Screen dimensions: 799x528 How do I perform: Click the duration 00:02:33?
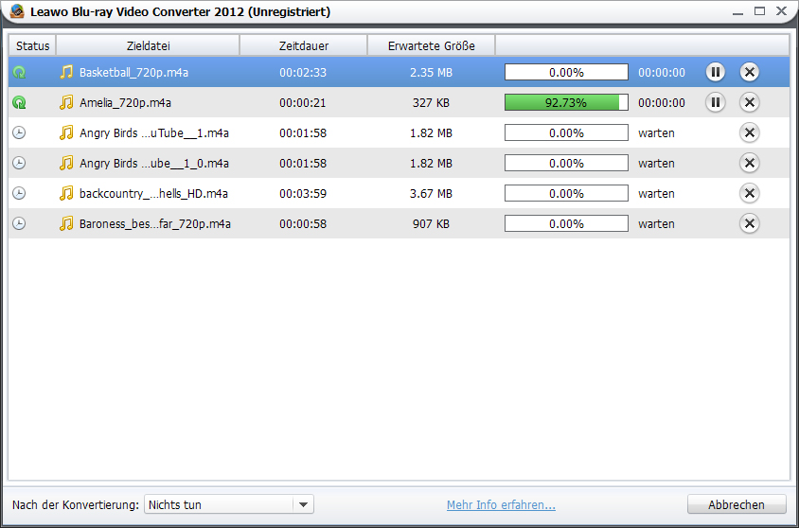click(303, 72)
